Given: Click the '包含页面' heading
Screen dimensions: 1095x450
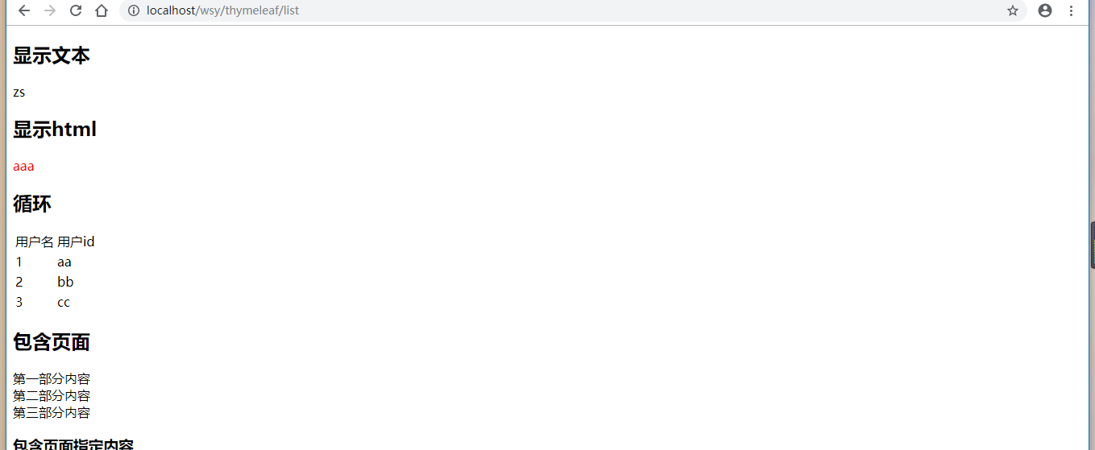Looking at the screenshot, I should tap(52, 342).
